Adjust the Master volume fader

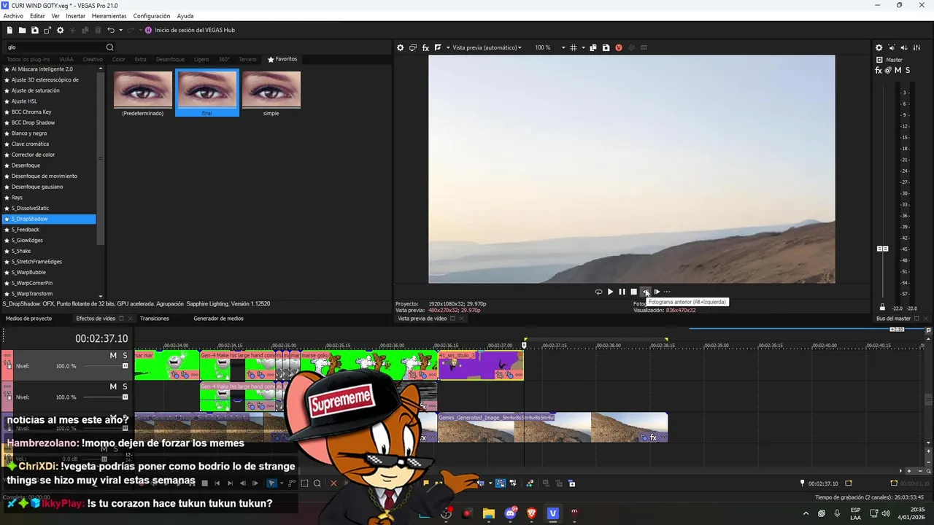click(882, 249)
